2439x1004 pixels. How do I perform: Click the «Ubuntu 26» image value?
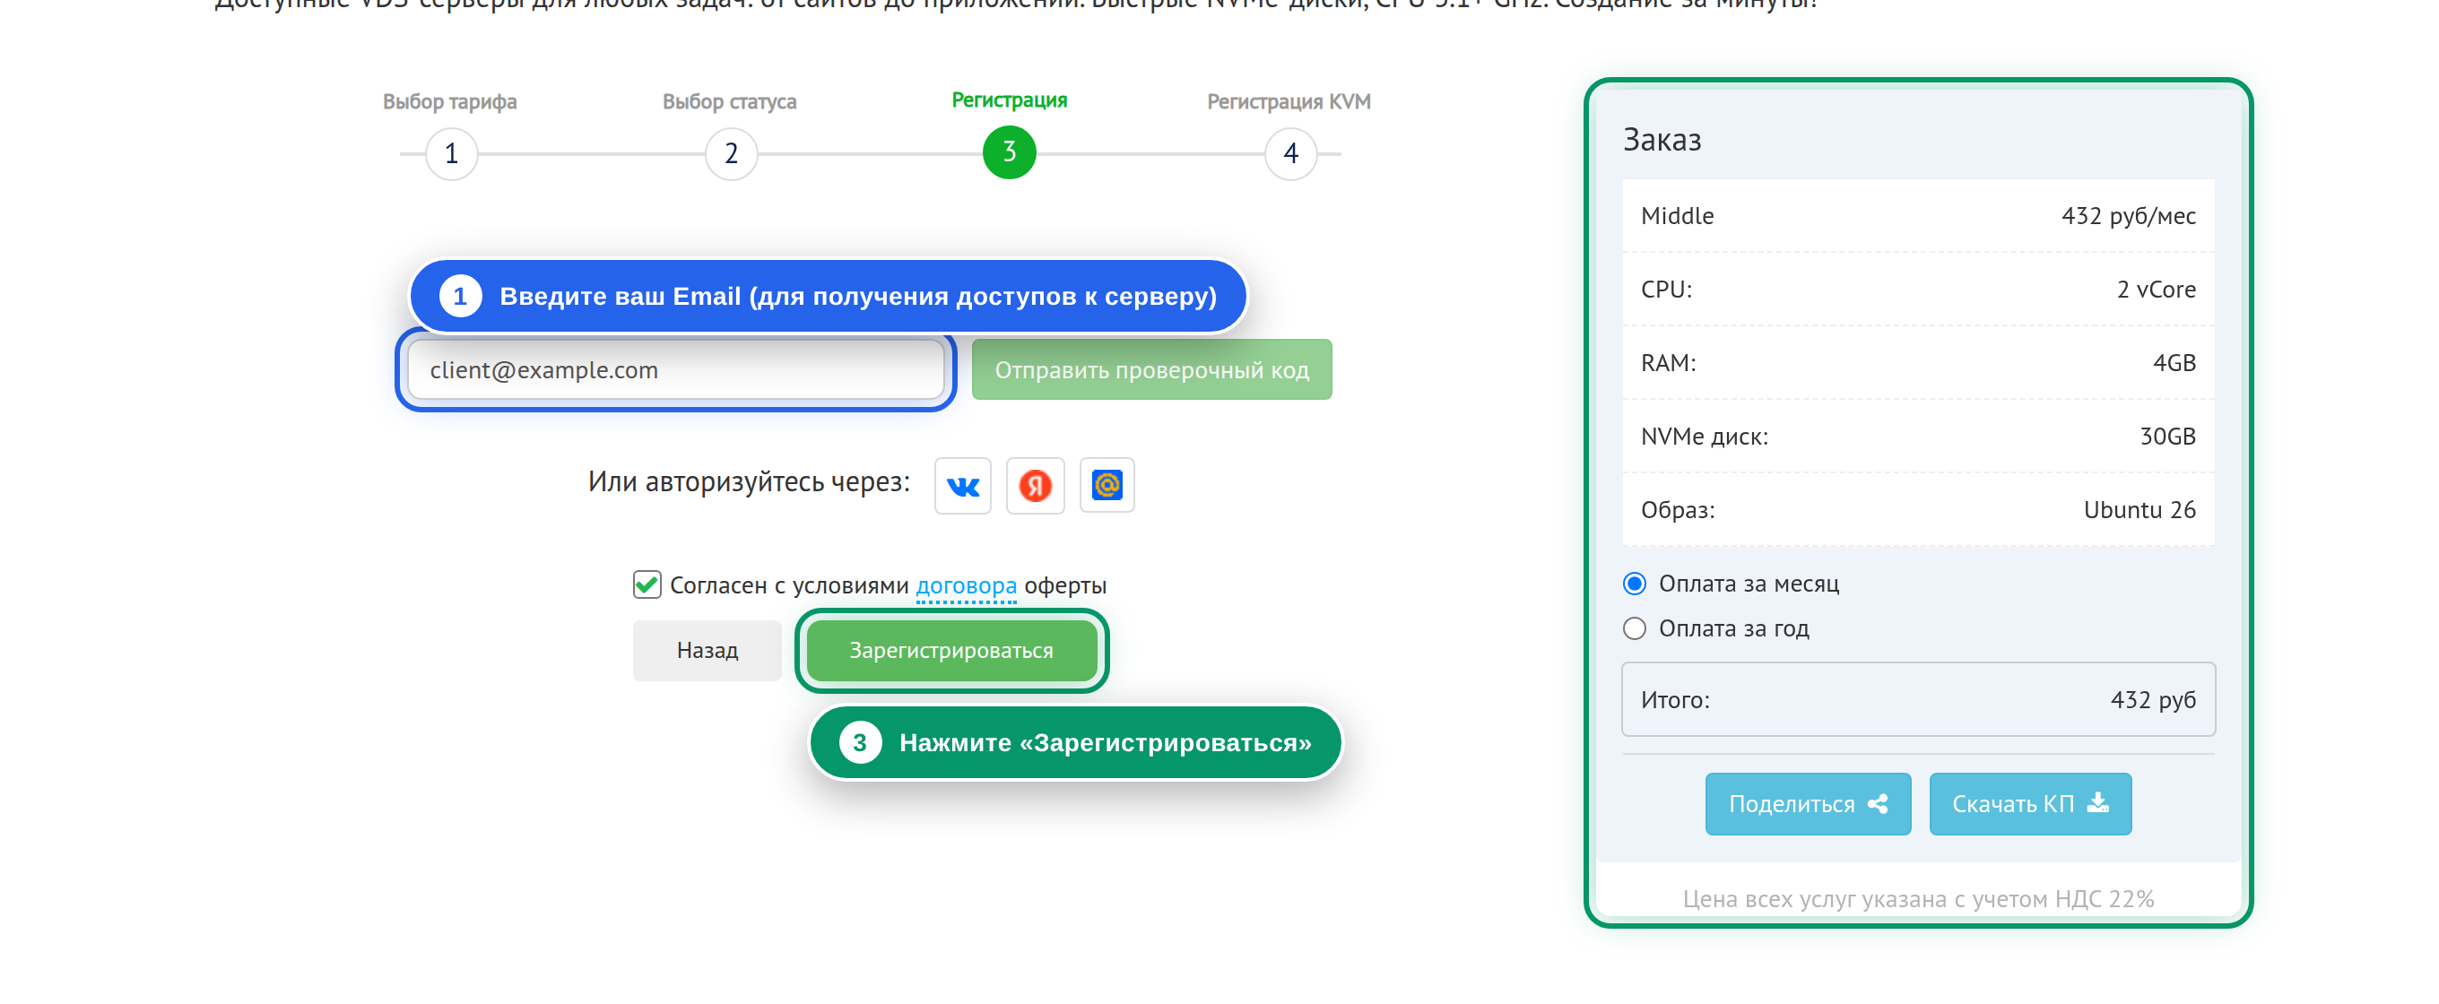[2139, 510]
